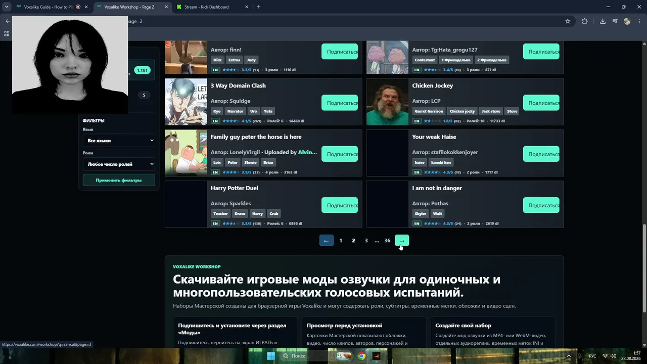
Task: Open pagination page 1
Action: pyautogui.click(x=341, y=241)
